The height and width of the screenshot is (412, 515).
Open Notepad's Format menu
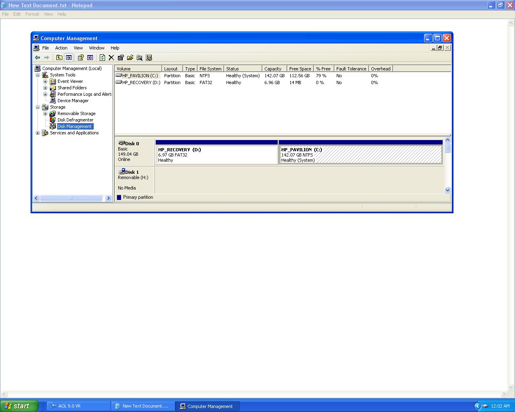(x=32, y=14)
